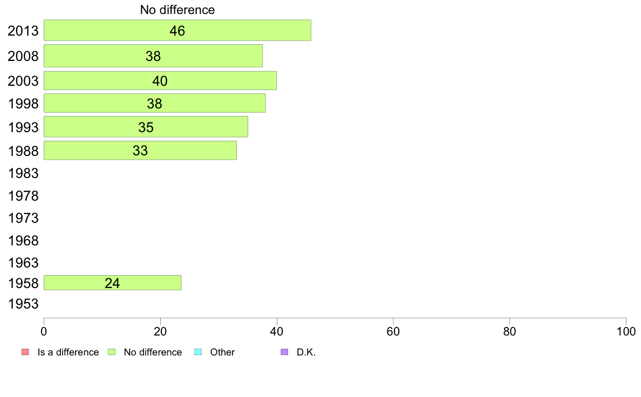The image size is (641, 397).
Task: Click the cyan 'Other' legend swatch
Action: 198,352
